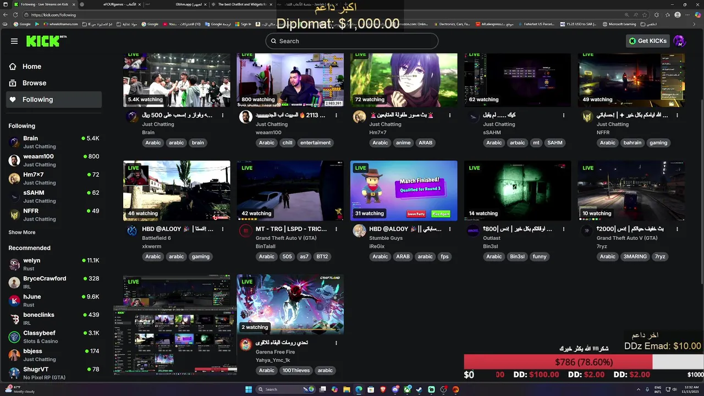Open options menu for the iReGix stream
Image resolution: width=704 pixels, height=396 pixels.
(x=450, y=229)
